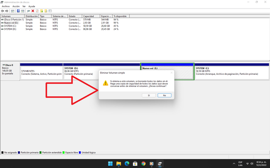Click the Forward arrow in the toolbar

pyautogui.click(x=7, y=11)
